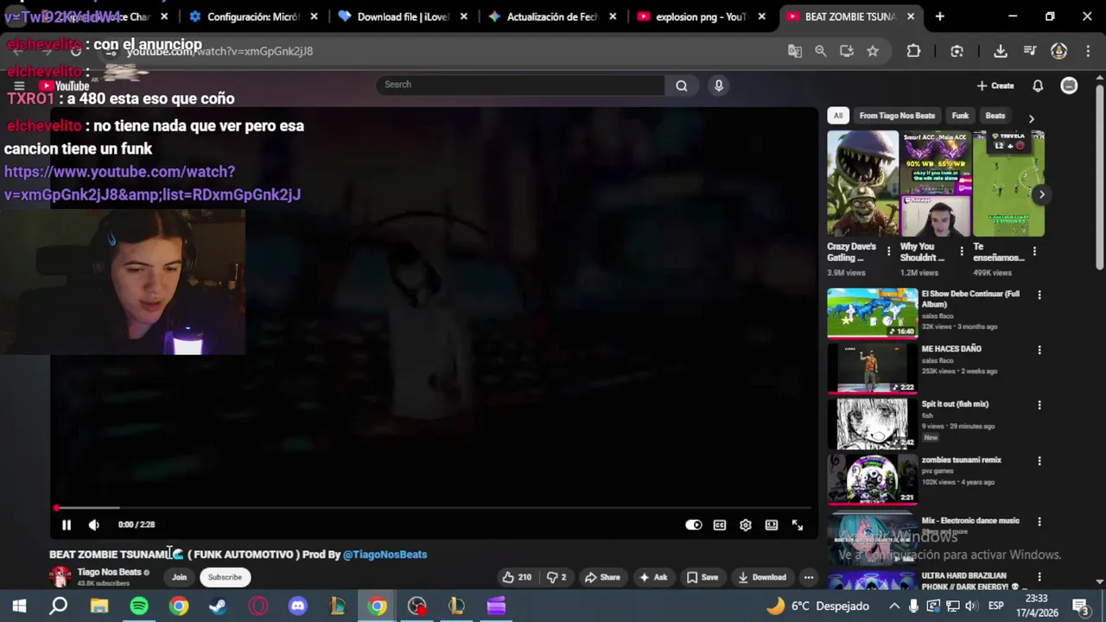Open options for Mix - Electronic dance music
1106x622 pixels.
(1039, 522)
